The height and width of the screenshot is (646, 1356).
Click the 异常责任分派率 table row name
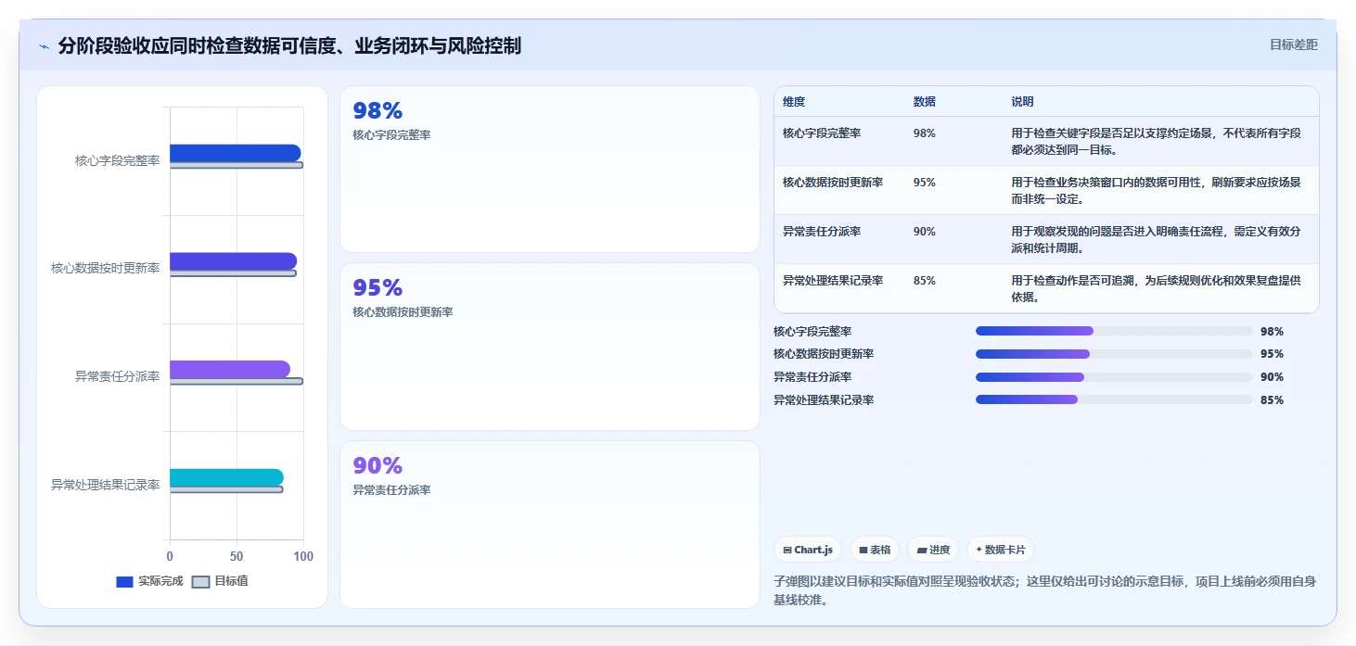pyautogui.click(x=822, y=232)
